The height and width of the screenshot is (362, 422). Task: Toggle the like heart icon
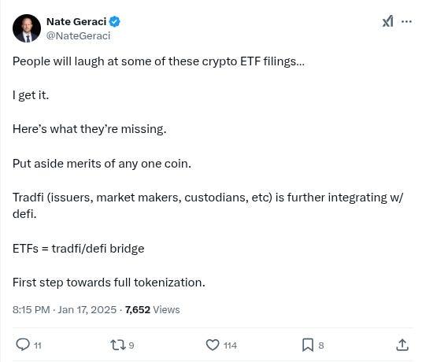[213, 345]
